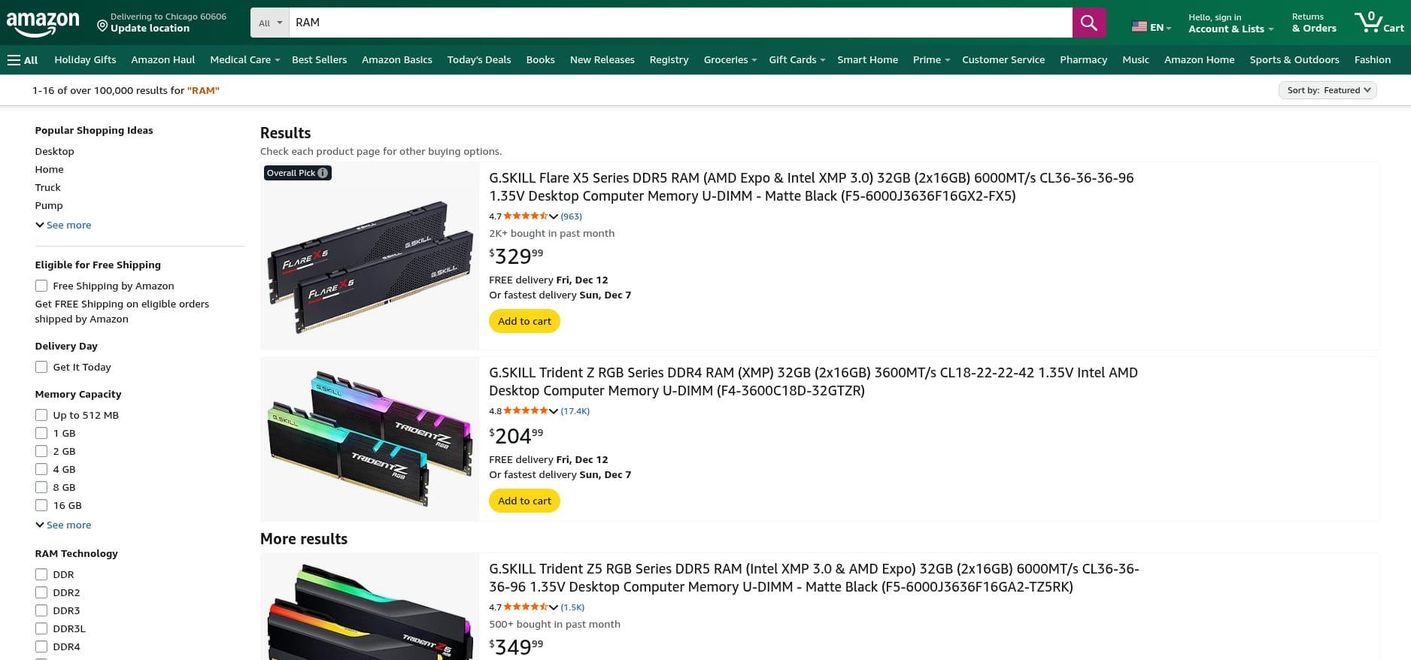This screenshot has height=660, width=1411.
Task: Open the All search category dropdown
Action: [x=269, y=23]
